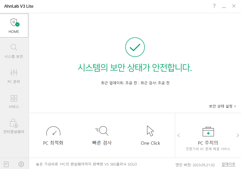
Task: Start a 빠른 검사 quick scan
Action: pyautogui.click(x=102, y=135)
